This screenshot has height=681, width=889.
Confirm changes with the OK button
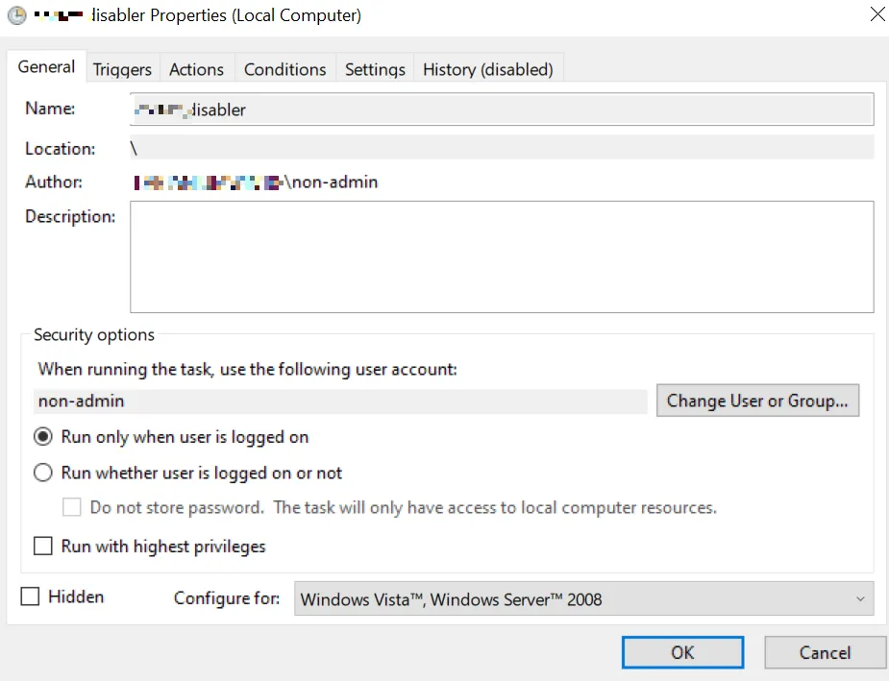682,652
